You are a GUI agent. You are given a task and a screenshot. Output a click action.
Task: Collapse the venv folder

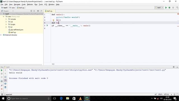4,17
